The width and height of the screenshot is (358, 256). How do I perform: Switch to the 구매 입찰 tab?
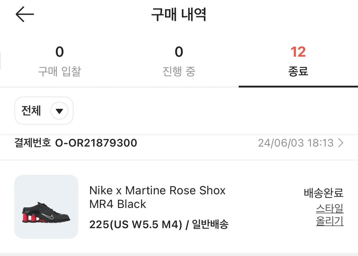coord(60,72)
